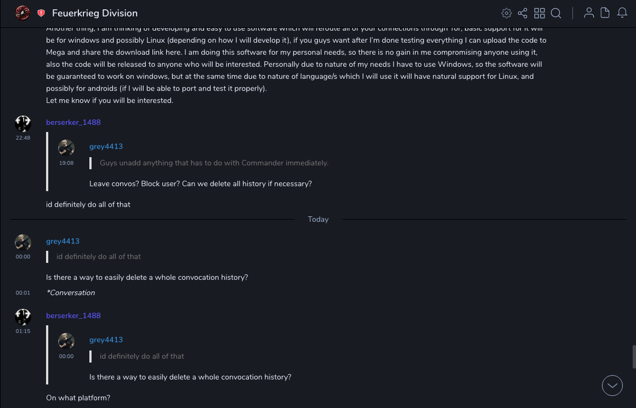
Task: Click the notification bell icon
Action: pos(622,13)
